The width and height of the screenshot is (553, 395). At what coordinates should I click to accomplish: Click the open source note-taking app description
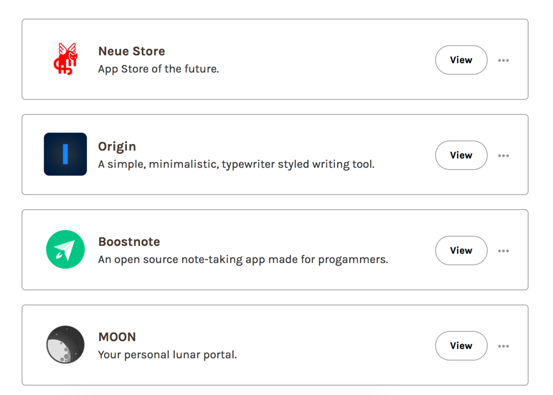243,260
